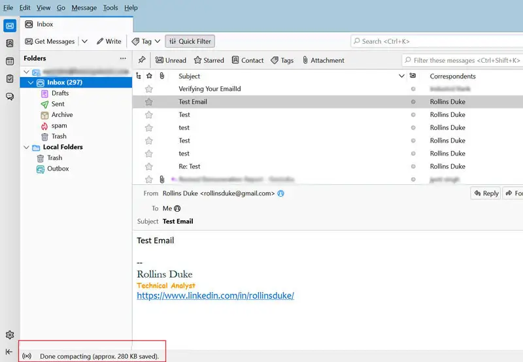Open the Address Book in the sidebar
Viewport: 523px width, 362px height.
[x=10, y=44]
